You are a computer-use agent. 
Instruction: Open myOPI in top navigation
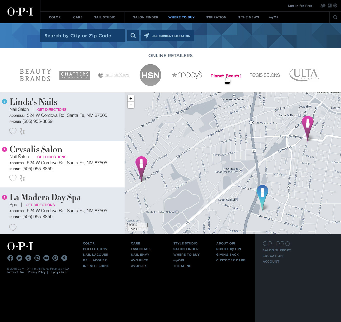point(274,17)
